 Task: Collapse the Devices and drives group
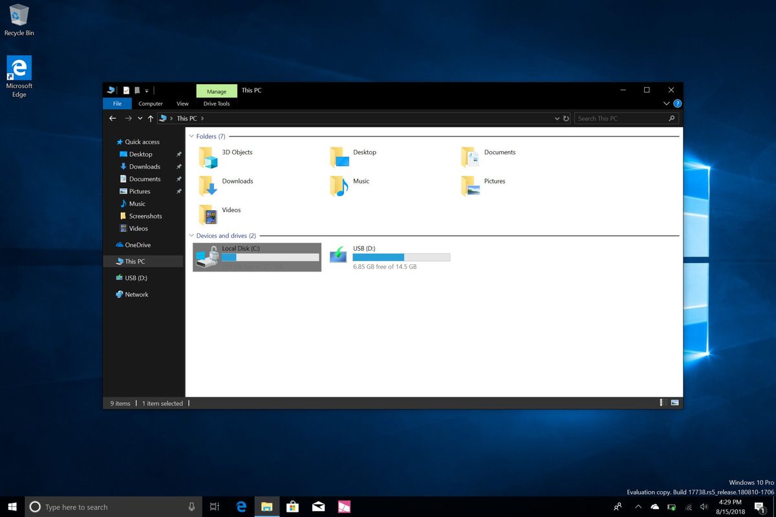[x=191, y=236]
